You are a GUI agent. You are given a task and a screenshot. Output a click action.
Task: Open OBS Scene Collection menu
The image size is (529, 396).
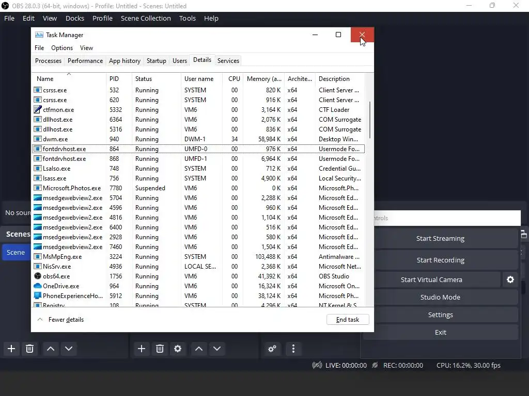146,18
